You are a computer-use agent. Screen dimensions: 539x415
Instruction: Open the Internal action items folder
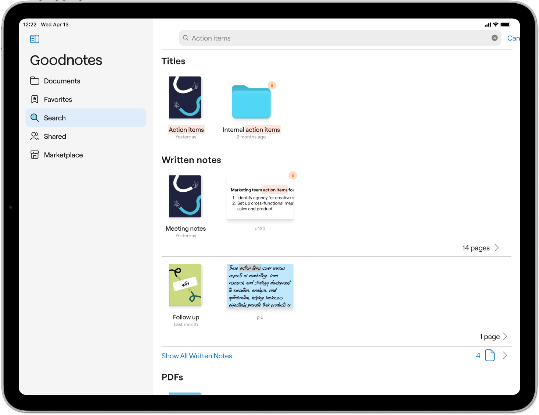pyautogui.click(x=251, y=102)
